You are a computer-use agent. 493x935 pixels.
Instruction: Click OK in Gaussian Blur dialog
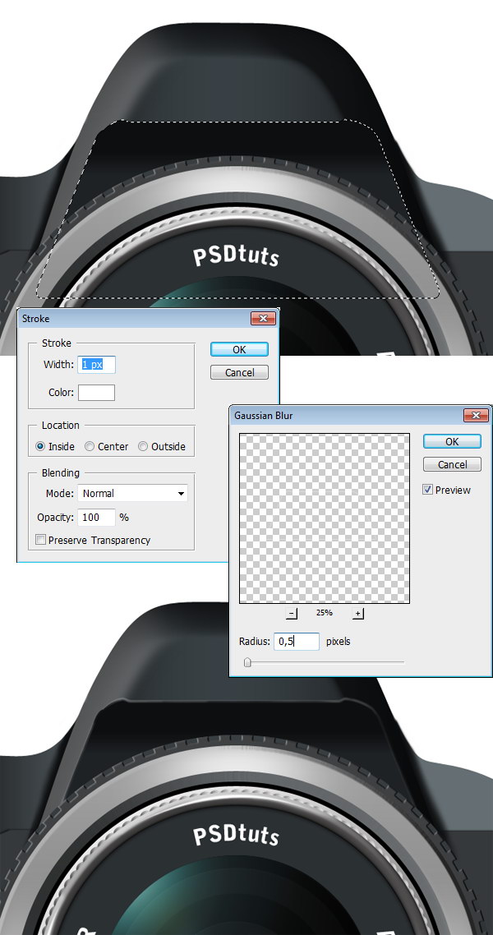[x=452, y=441]
